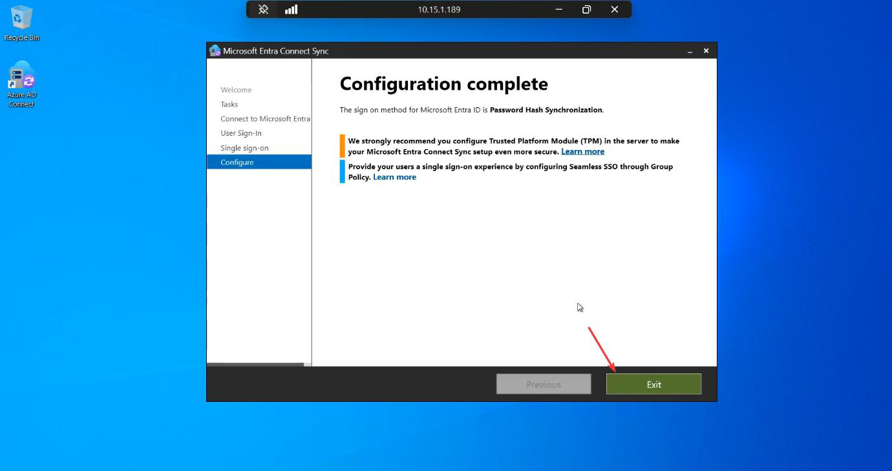Click the green Exit button
Image resolution: width=892 pixels, height=471 pixels.
tap(653, 384)
